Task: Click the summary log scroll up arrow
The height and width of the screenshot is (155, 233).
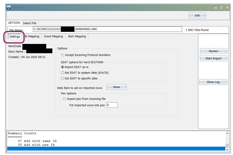Action: (x=227, y=133)
